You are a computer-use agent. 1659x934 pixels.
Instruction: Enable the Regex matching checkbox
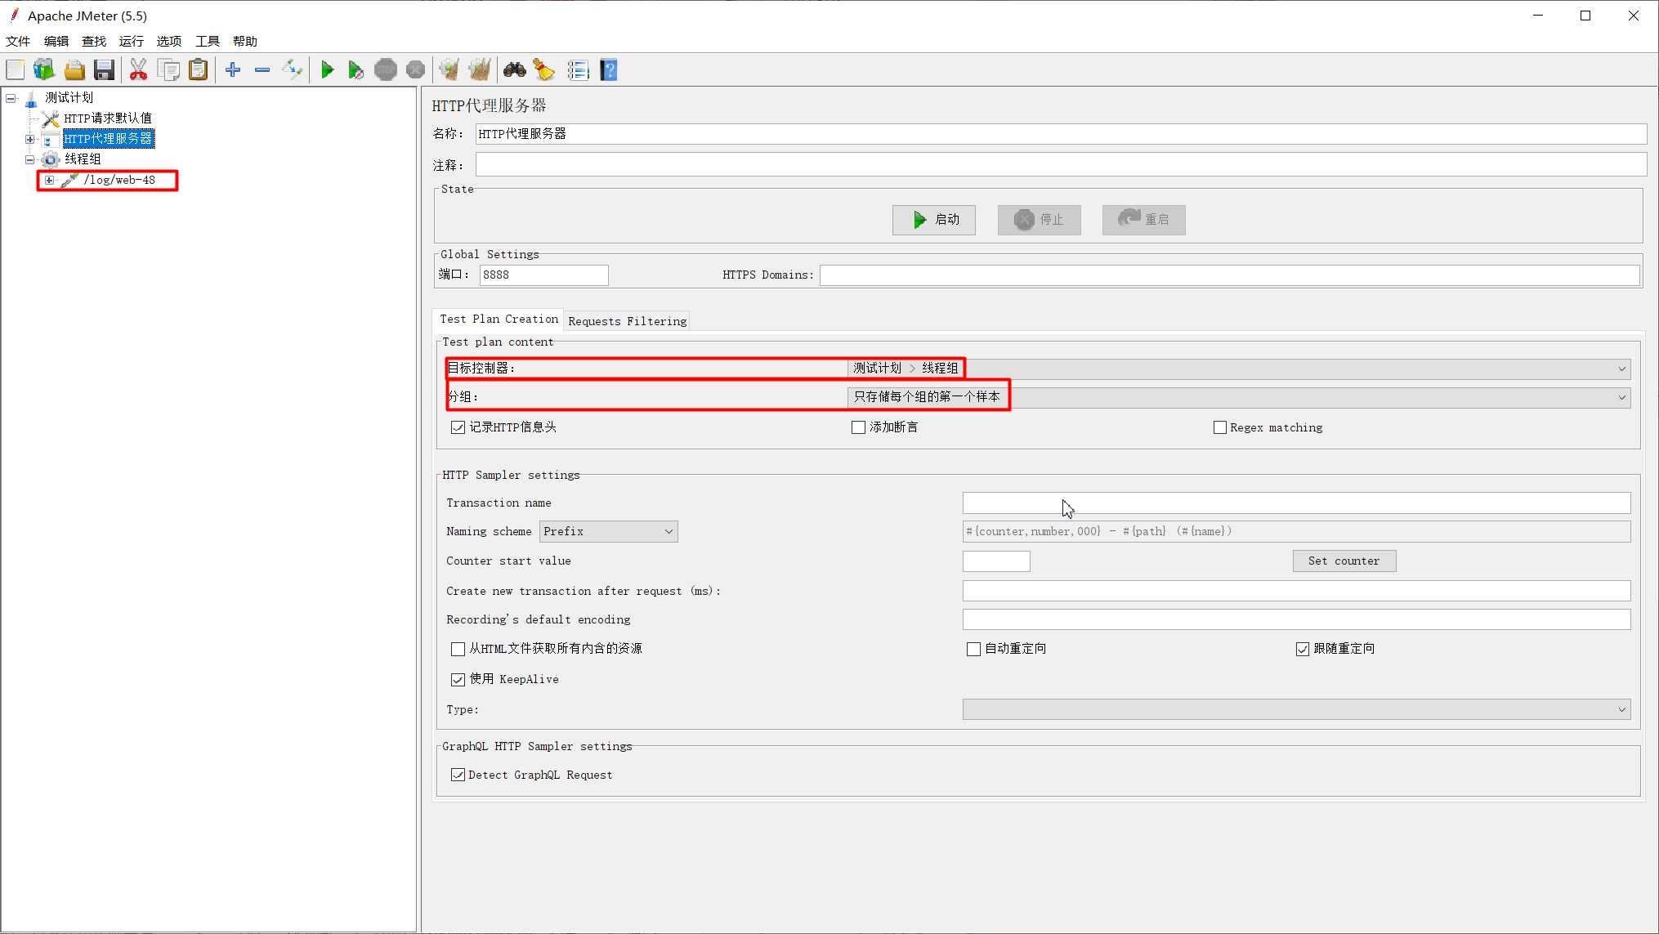1220,427
